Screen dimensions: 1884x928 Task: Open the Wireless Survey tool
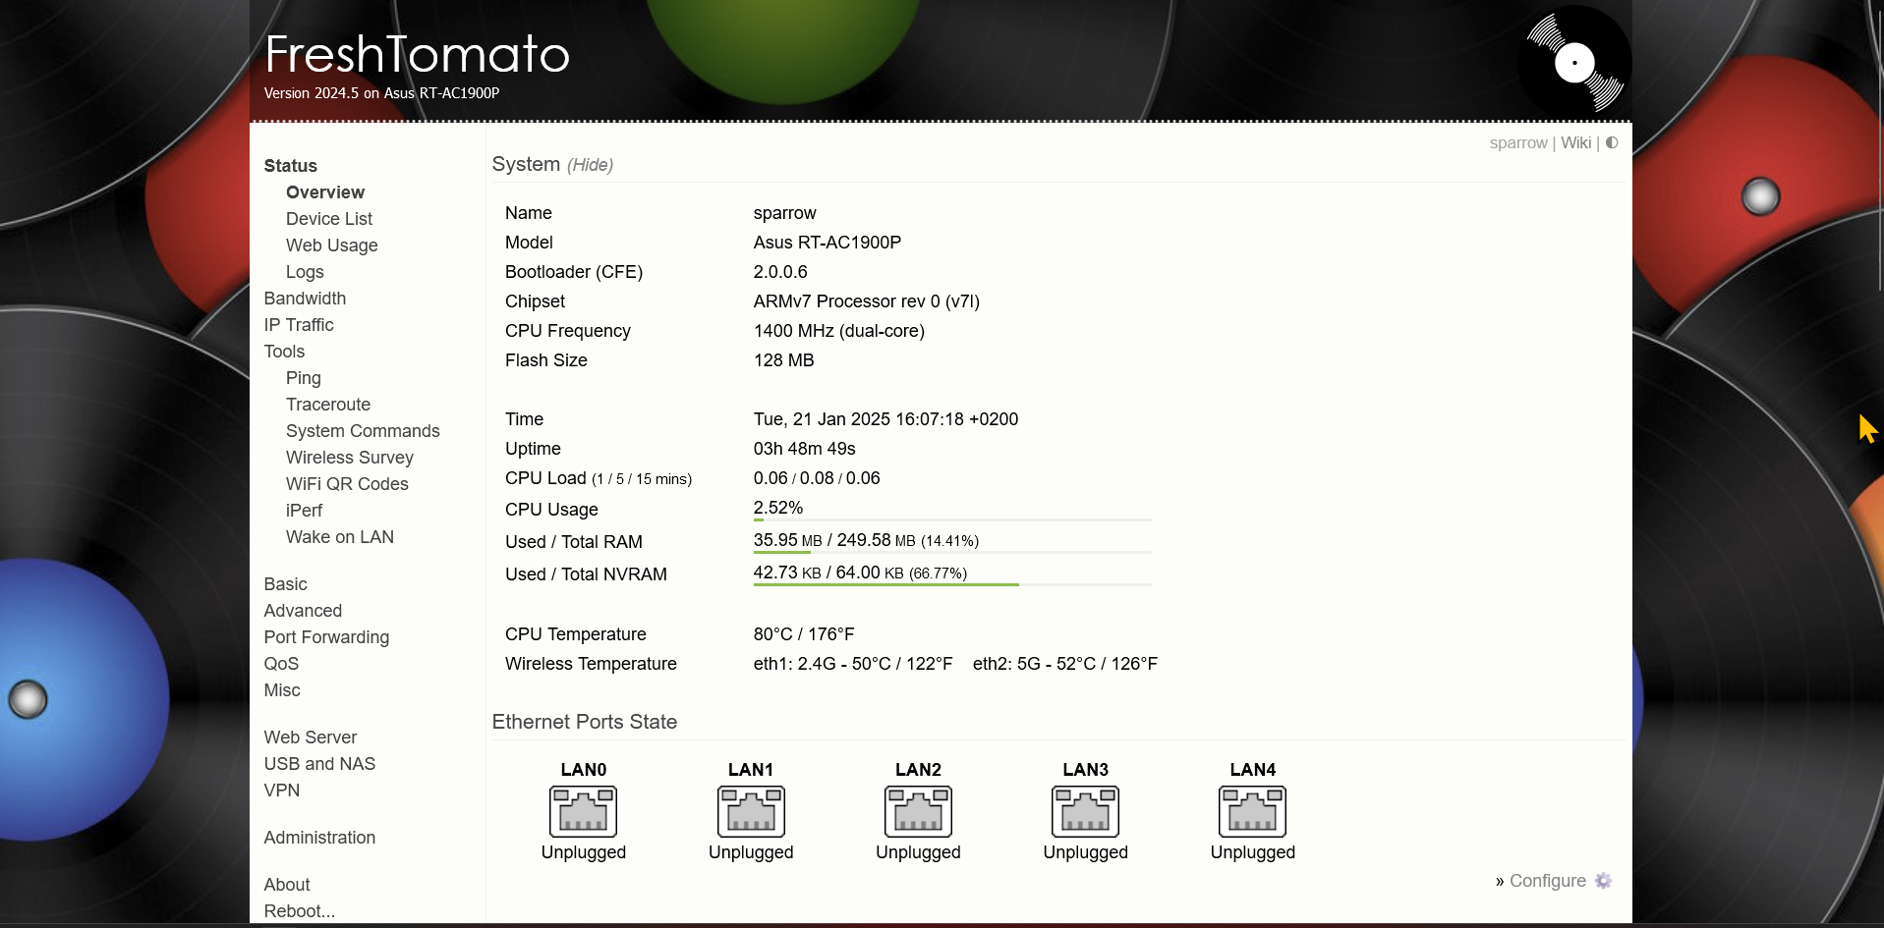(349, 457)
